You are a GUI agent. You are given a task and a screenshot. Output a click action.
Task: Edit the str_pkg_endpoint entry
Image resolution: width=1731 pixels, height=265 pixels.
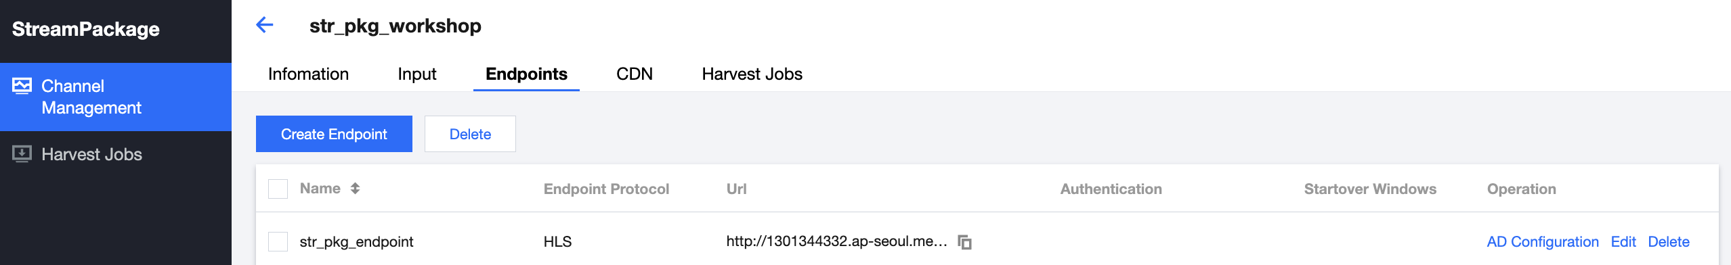coord(1623,242)
